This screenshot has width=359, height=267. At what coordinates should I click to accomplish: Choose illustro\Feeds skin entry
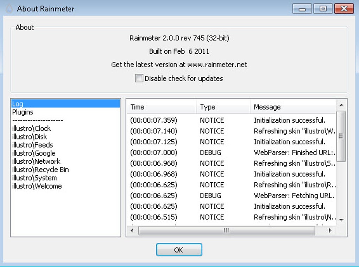[x=65, y=145]
